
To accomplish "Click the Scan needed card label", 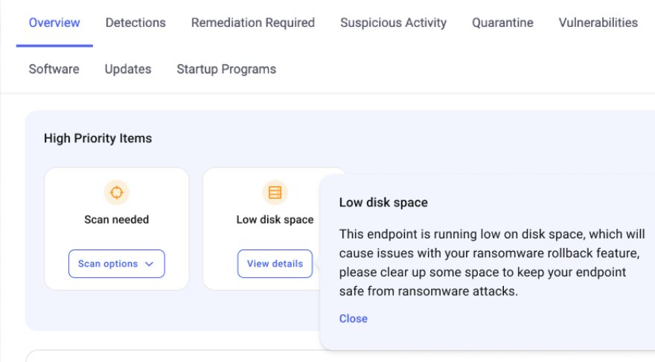I will click(x=117, y=220).
